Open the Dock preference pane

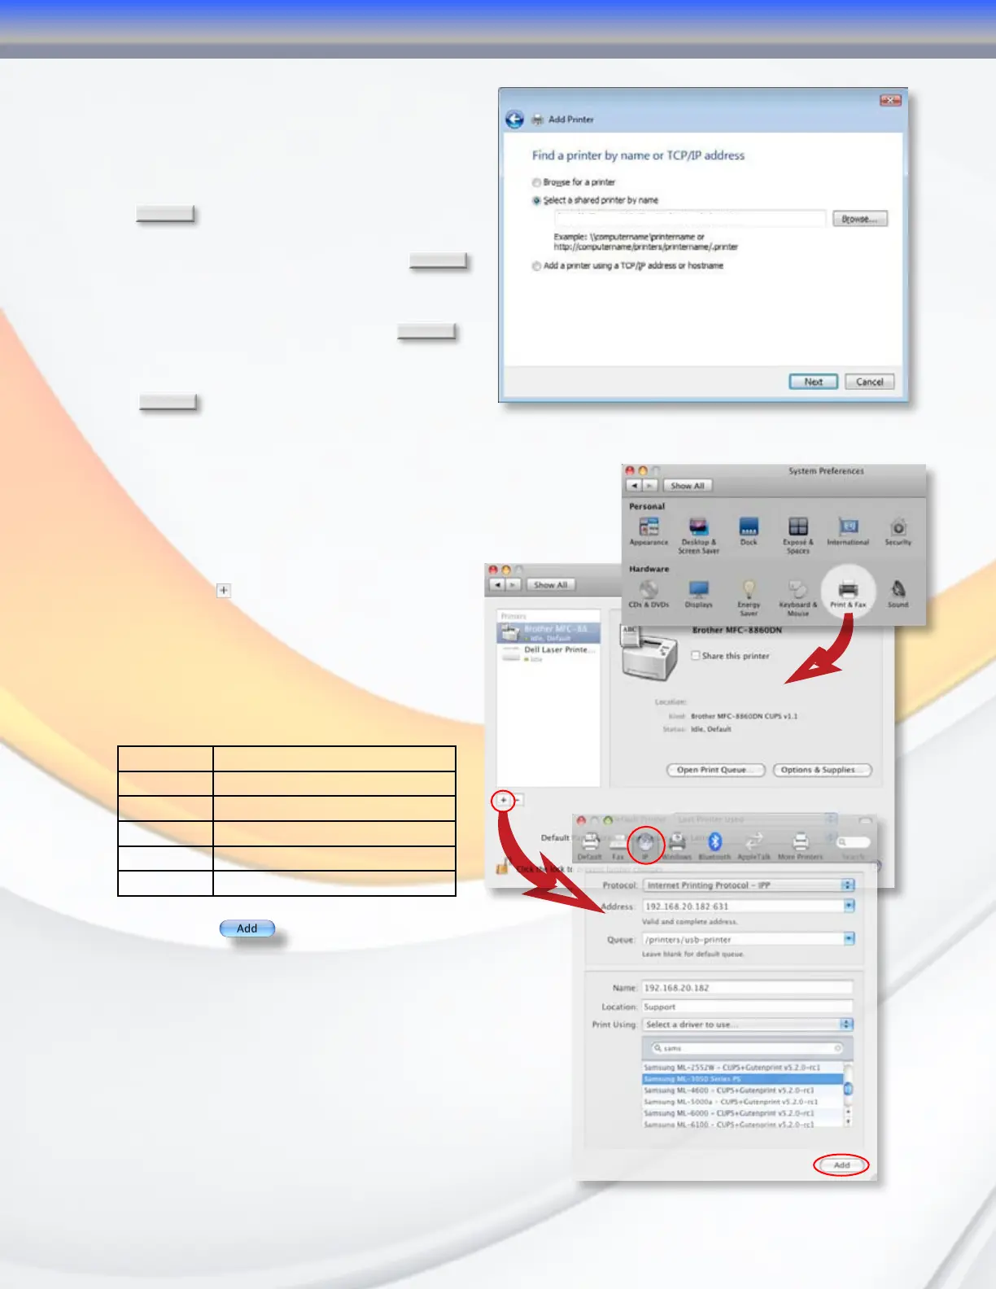749,531
